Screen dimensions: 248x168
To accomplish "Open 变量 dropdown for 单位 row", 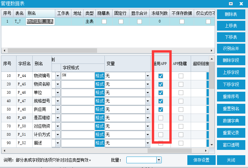I will (148, 93).
